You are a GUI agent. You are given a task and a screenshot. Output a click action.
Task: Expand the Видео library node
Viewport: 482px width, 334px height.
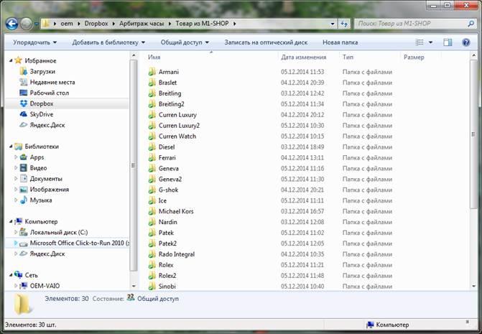[16, 168]
